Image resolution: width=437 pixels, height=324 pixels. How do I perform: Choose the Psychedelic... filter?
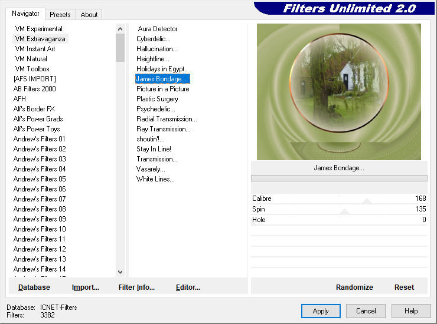(x=156, y=109)
